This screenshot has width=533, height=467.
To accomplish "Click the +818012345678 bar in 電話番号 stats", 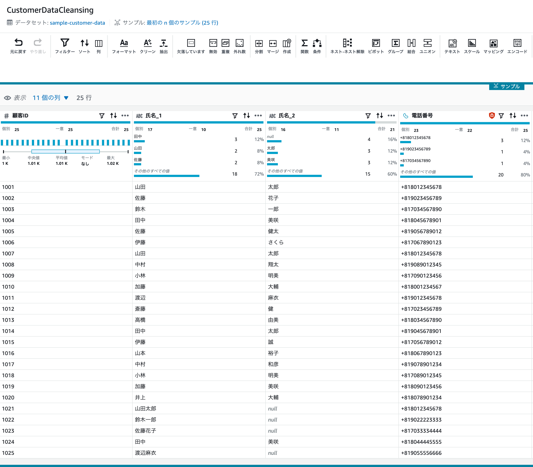I will 405,142.
